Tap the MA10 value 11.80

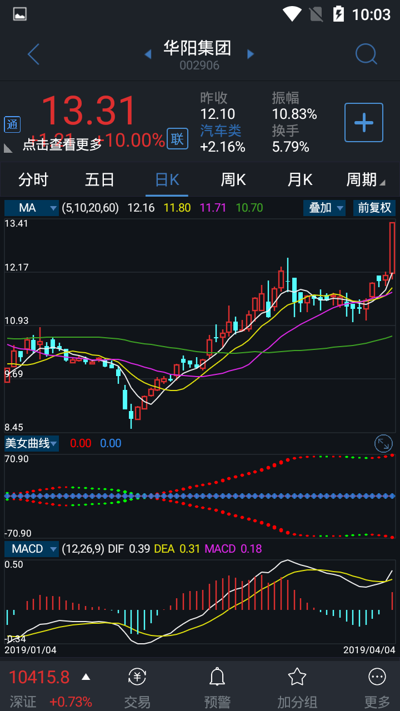(x=177, y=208)
